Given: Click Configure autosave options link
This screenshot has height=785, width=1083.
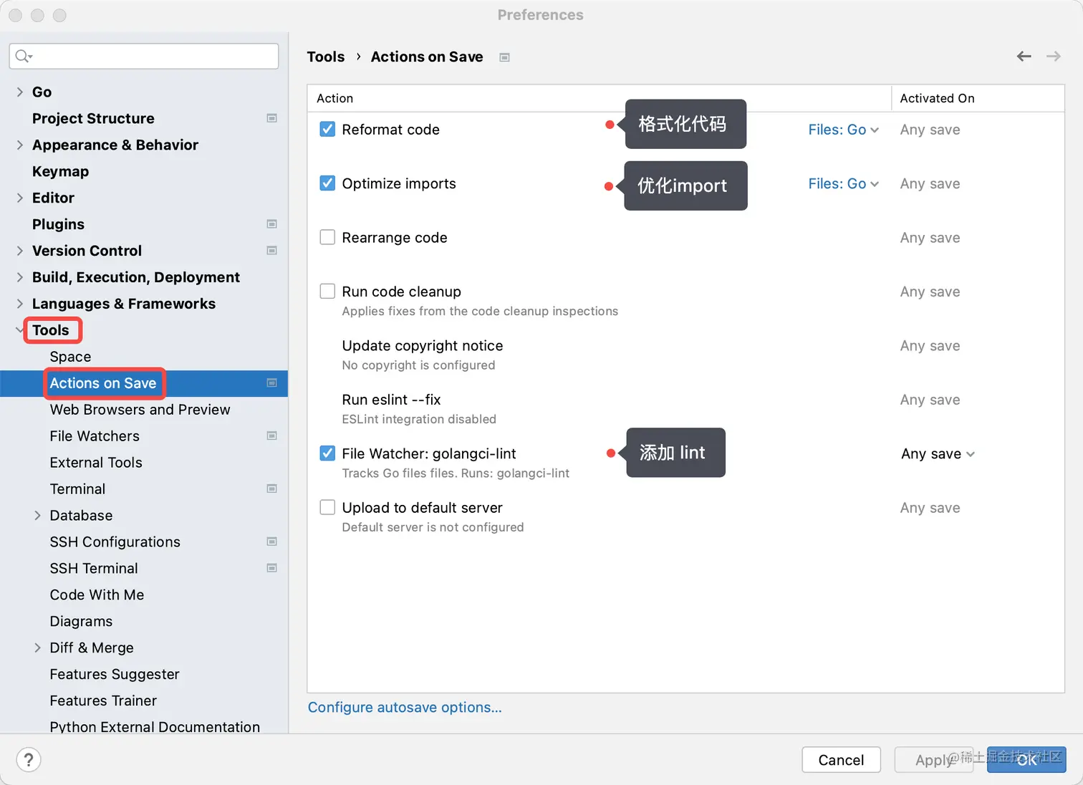Looking at the screenshot, I should coord(405,708).
